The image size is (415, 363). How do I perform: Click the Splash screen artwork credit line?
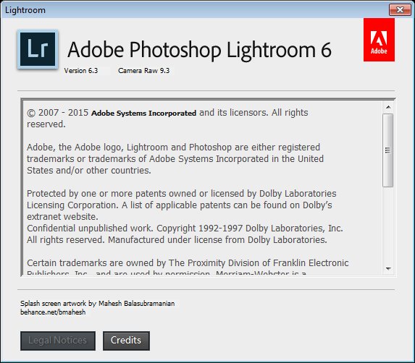click(x=97, y=303)
